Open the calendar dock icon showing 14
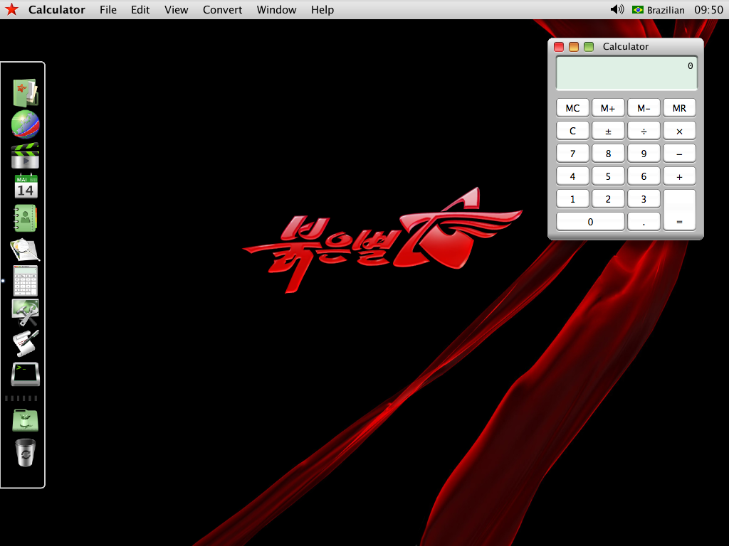The height and width of the screenshot is (546, 729). (x=26, y=187)
